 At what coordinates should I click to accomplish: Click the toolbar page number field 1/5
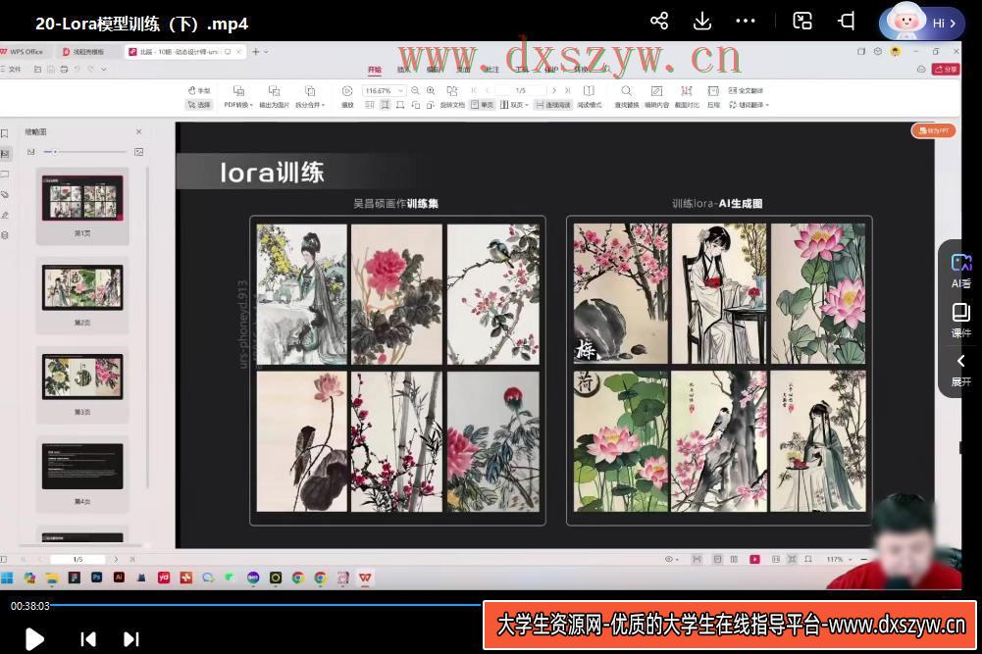click(521, 91)
